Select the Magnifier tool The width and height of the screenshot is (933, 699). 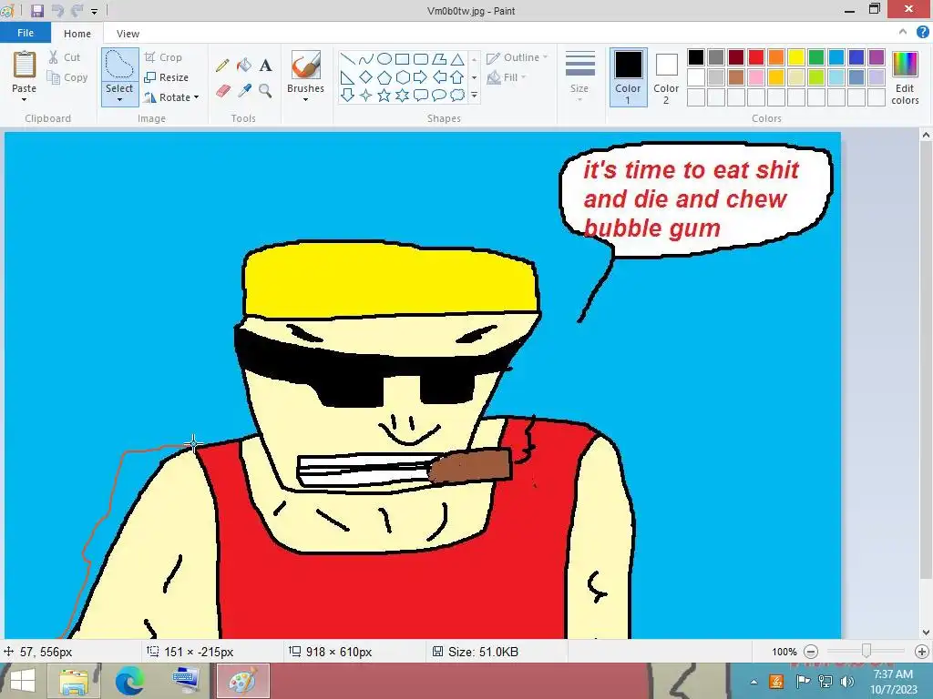pyautogui.click(x=265, y=90)
